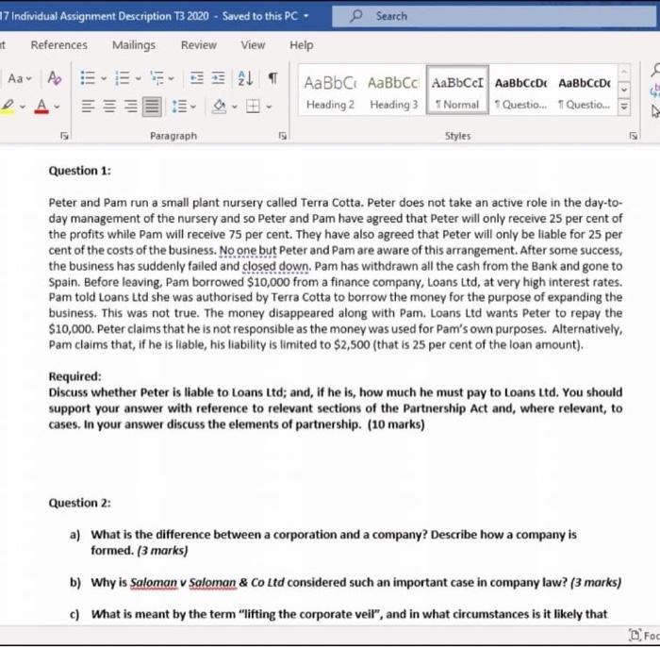Click the Clear All Formatting icon
This screenshot has width=660, height=647.
(x=55, y=78)
